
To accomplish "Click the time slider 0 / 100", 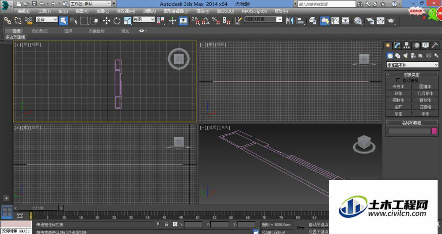I will pos(38,208).
